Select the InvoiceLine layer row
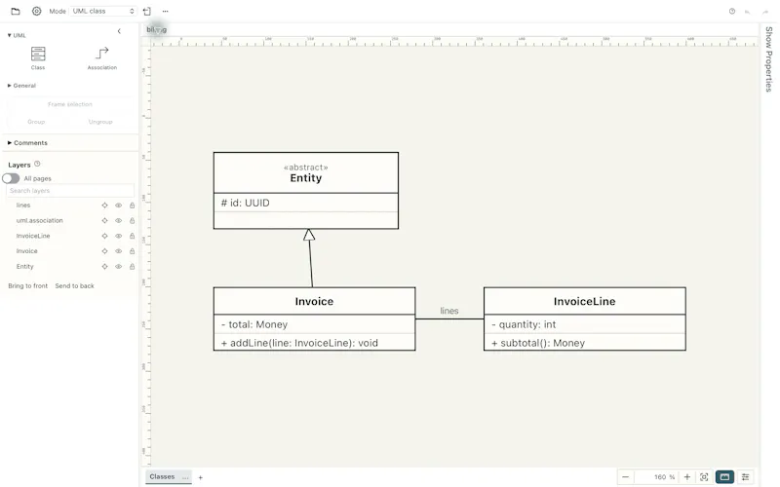The image size is (780, 487). point(70,236)
